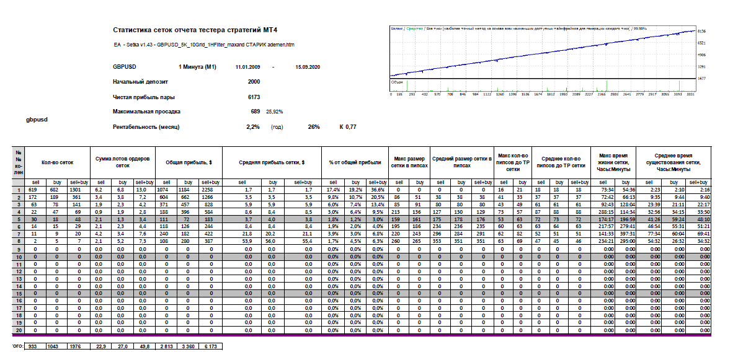Click the 'Макс размер сетки в пипсах' header

409,162
